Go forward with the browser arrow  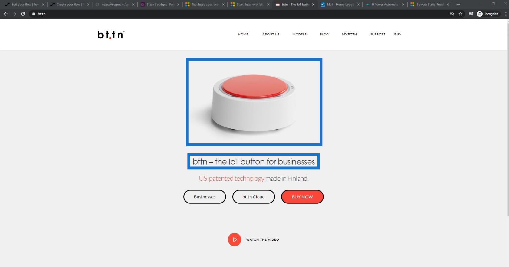pyautogui.click(x=14, y=14)
